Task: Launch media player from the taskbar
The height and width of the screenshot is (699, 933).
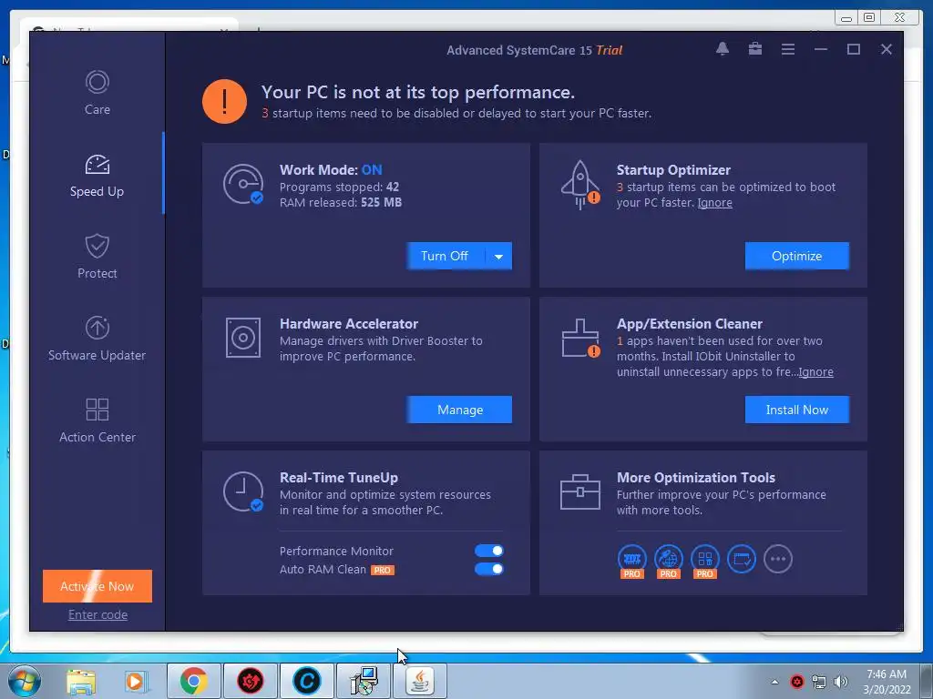Action: tap(136, 681)
